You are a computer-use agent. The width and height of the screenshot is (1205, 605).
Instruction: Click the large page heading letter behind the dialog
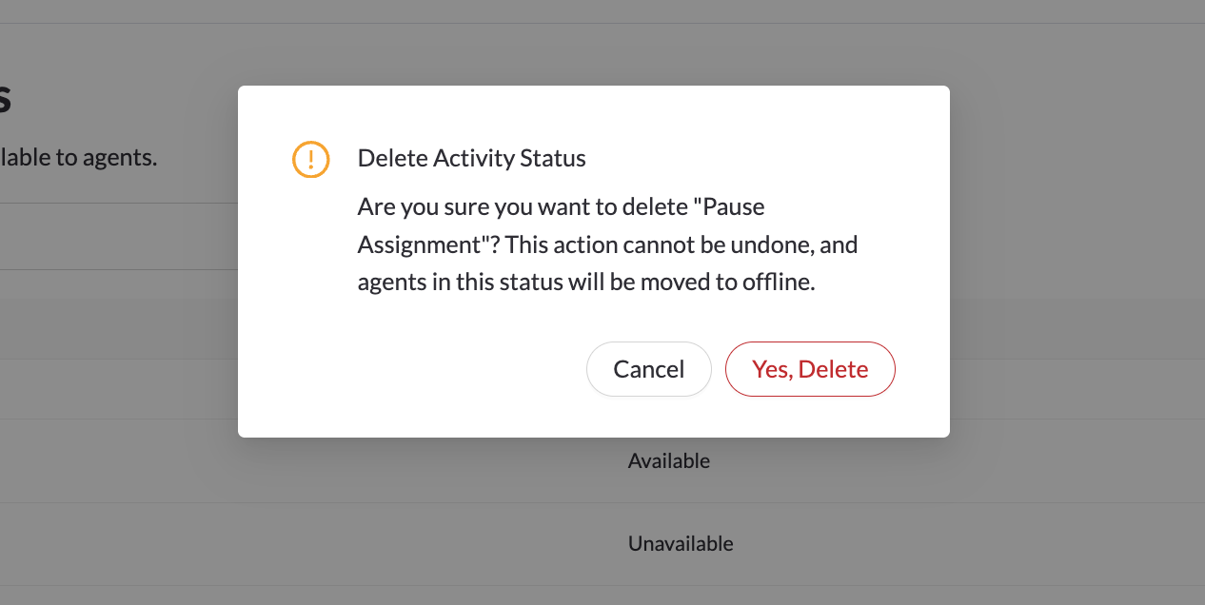click(5, 98)
